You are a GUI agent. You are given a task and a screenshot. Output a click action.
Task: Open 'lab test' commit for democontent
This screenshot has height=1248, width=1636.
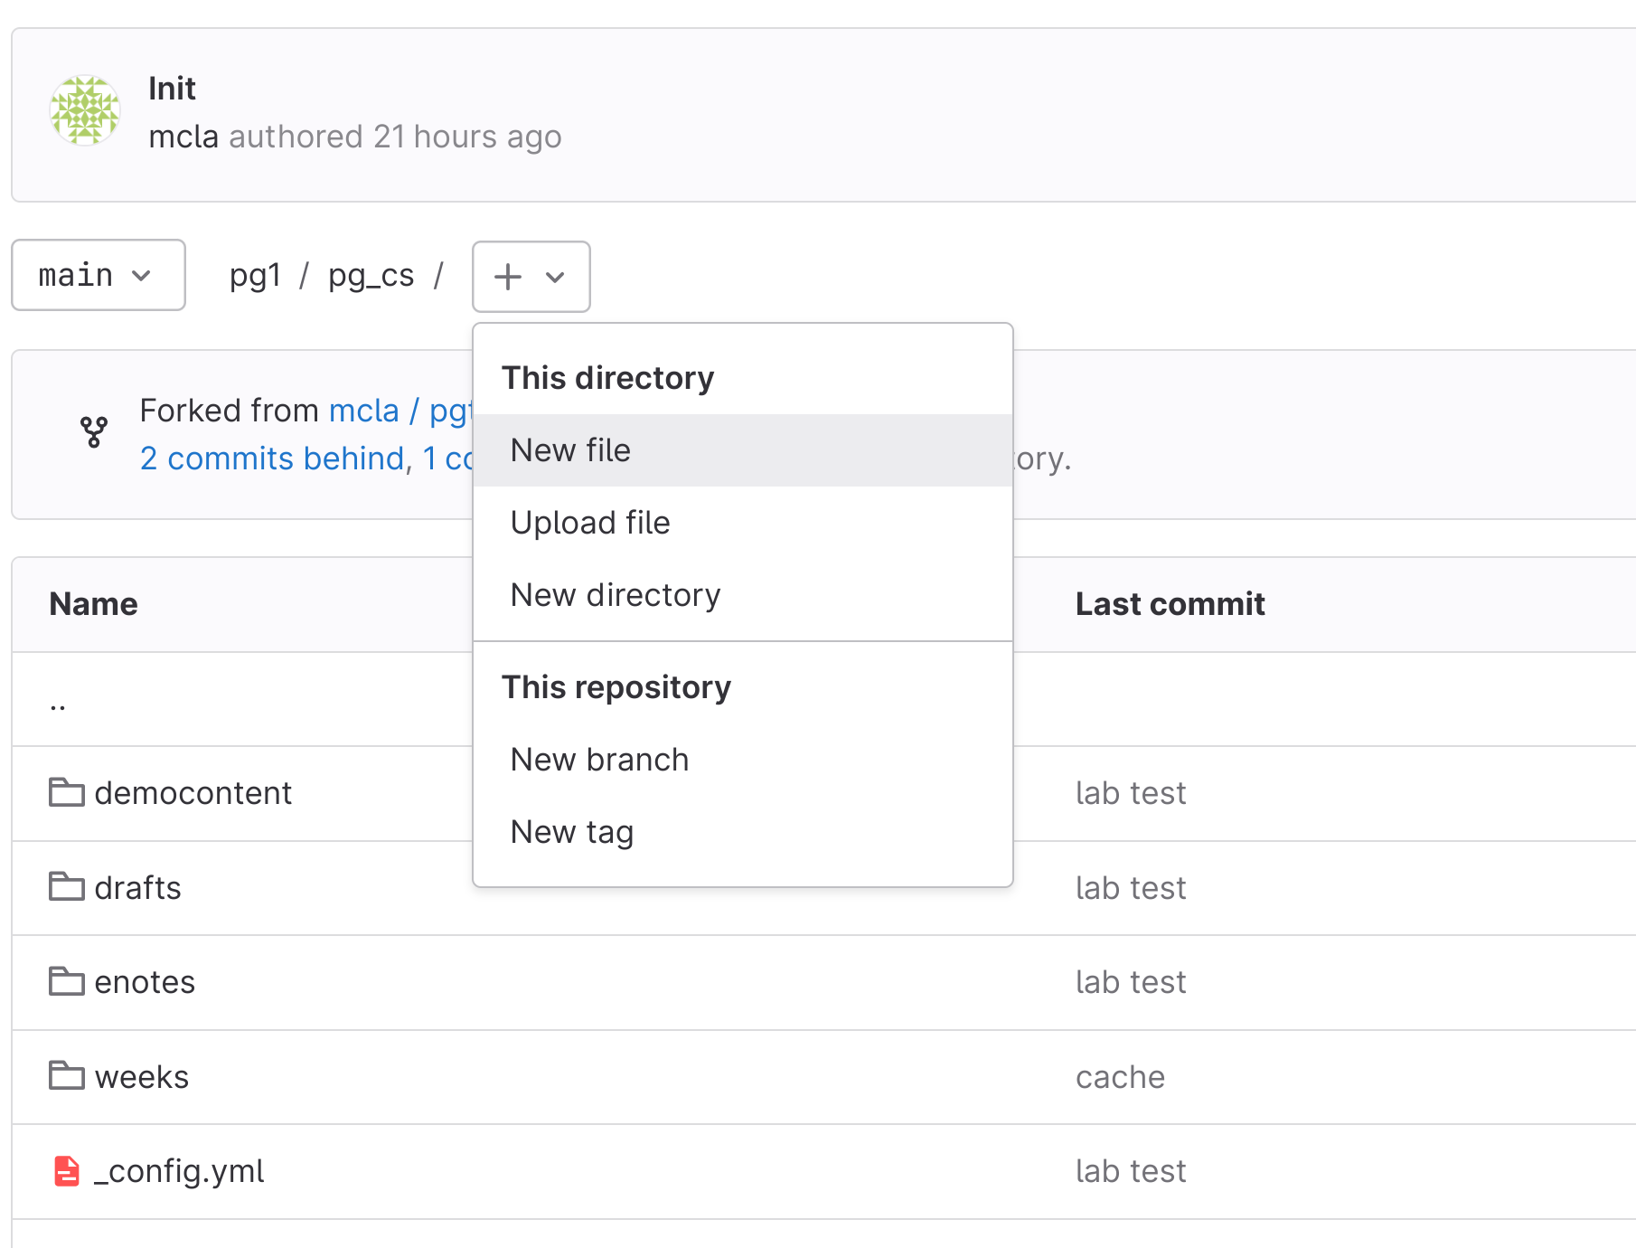[1131, 793]
